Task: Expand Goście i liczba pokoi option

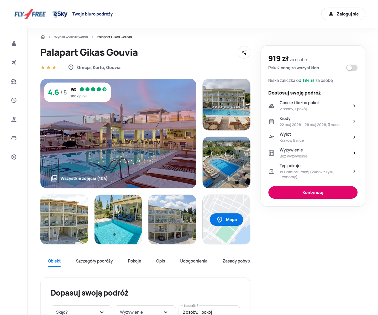Action: coord(313,106)
